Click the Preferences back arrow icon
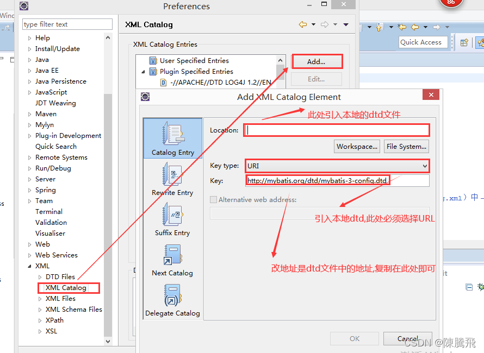484x353 pixels. click(303, 24)
